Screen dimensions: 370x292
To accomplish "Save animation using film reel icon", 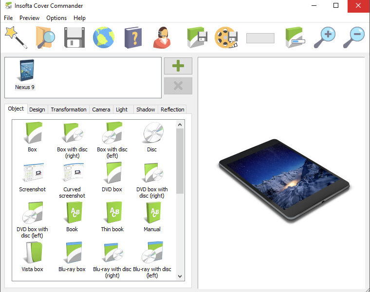I will pos(226,37).
